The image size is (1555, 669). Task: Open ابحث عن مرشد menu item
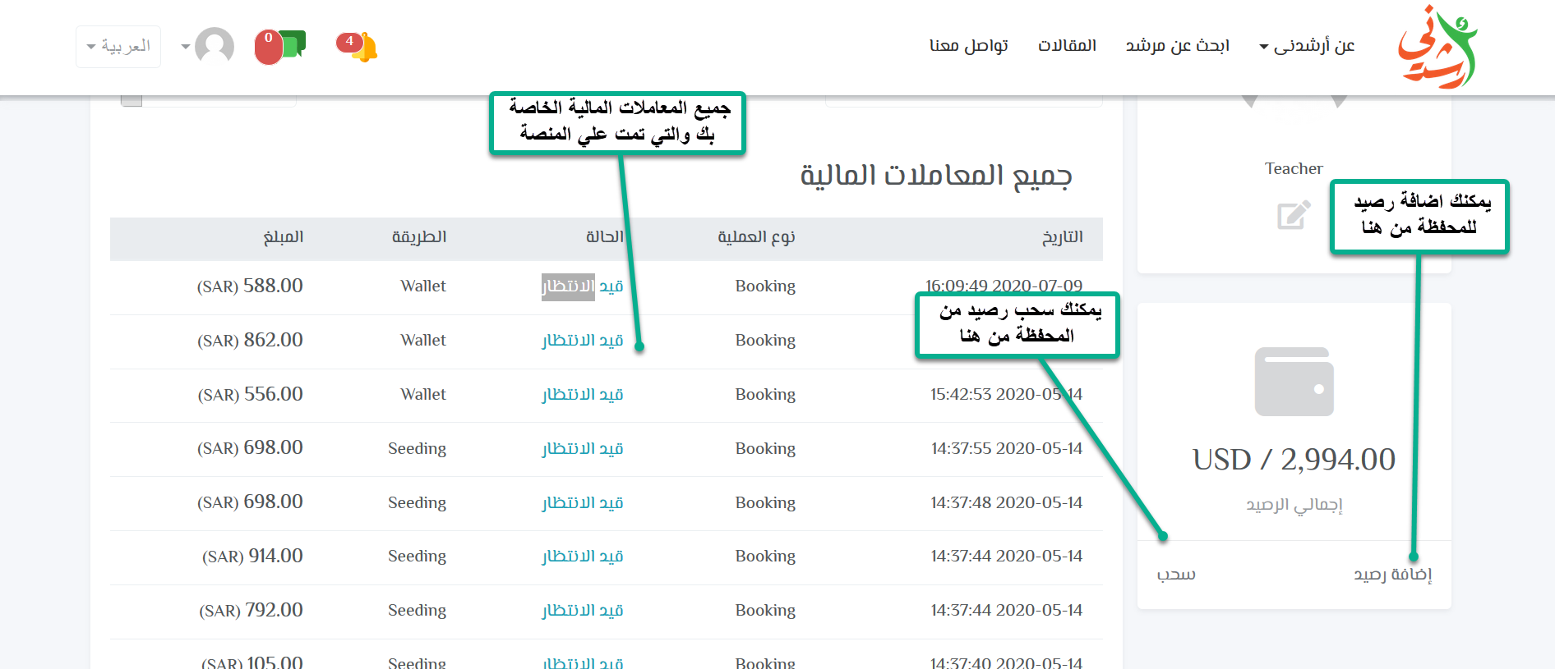click(x=1177, y=46)
